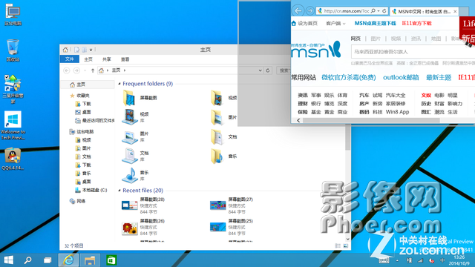Select the 屏幕截图(26) recent file
The width and height of the screenshot is (475, 267).
pyautogui.click(x=143, y=227)
